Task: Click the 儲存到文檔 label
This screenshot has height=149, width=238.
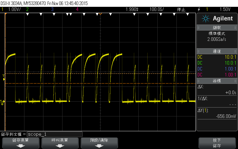Action: (x=11, y=134)
